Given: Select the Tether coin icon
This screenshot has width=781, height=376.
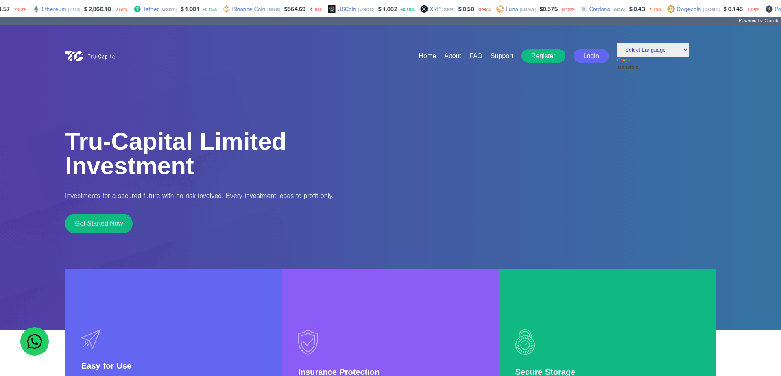Looking at the screenshot, I should coord(137,8).
